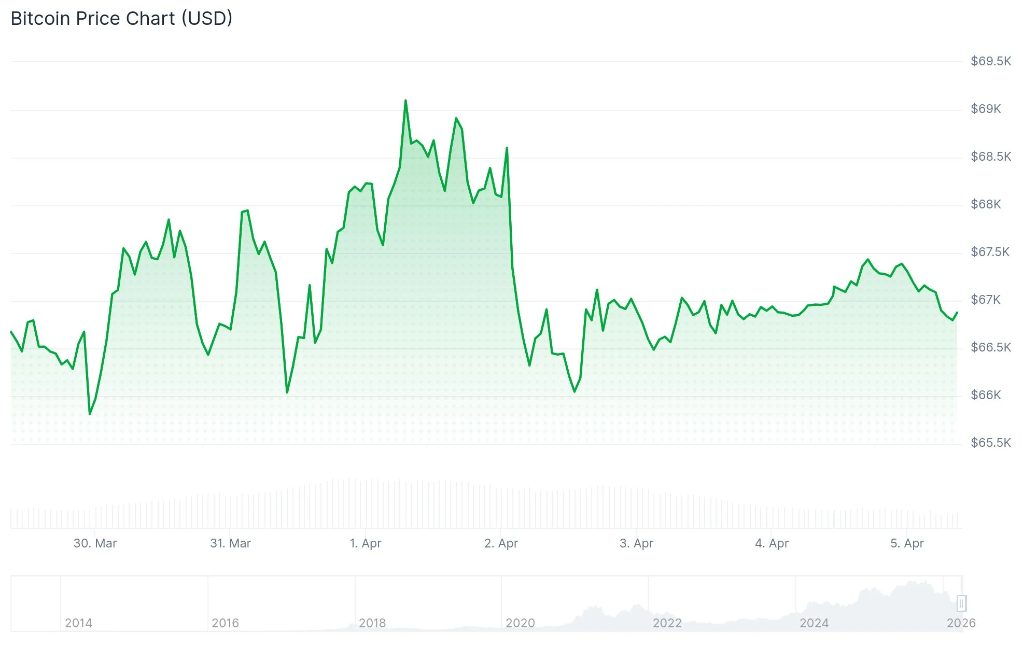Viewport: 1023px width, 647px height.
Task: Click the $69.5K price axis label
Action: pos(990,61)
